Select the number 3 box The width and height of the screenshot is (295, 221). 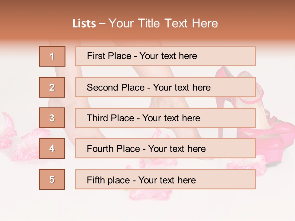tap(52, 118)
